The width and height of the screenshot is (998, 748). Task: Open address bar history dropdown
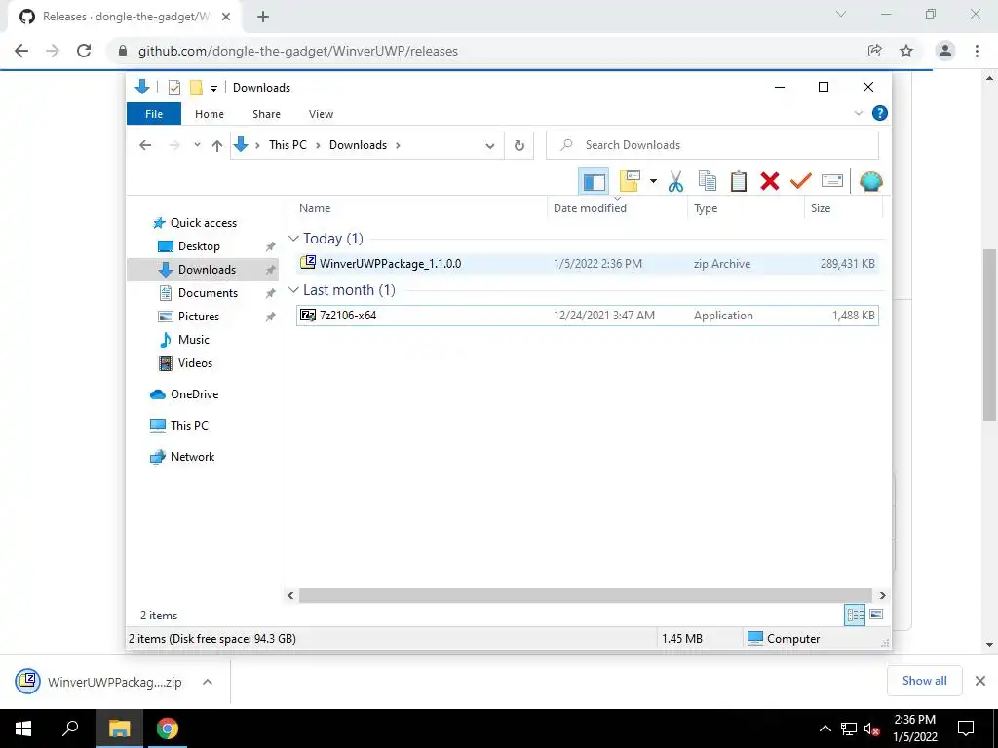pyautogui.click(x=489, y=146)
